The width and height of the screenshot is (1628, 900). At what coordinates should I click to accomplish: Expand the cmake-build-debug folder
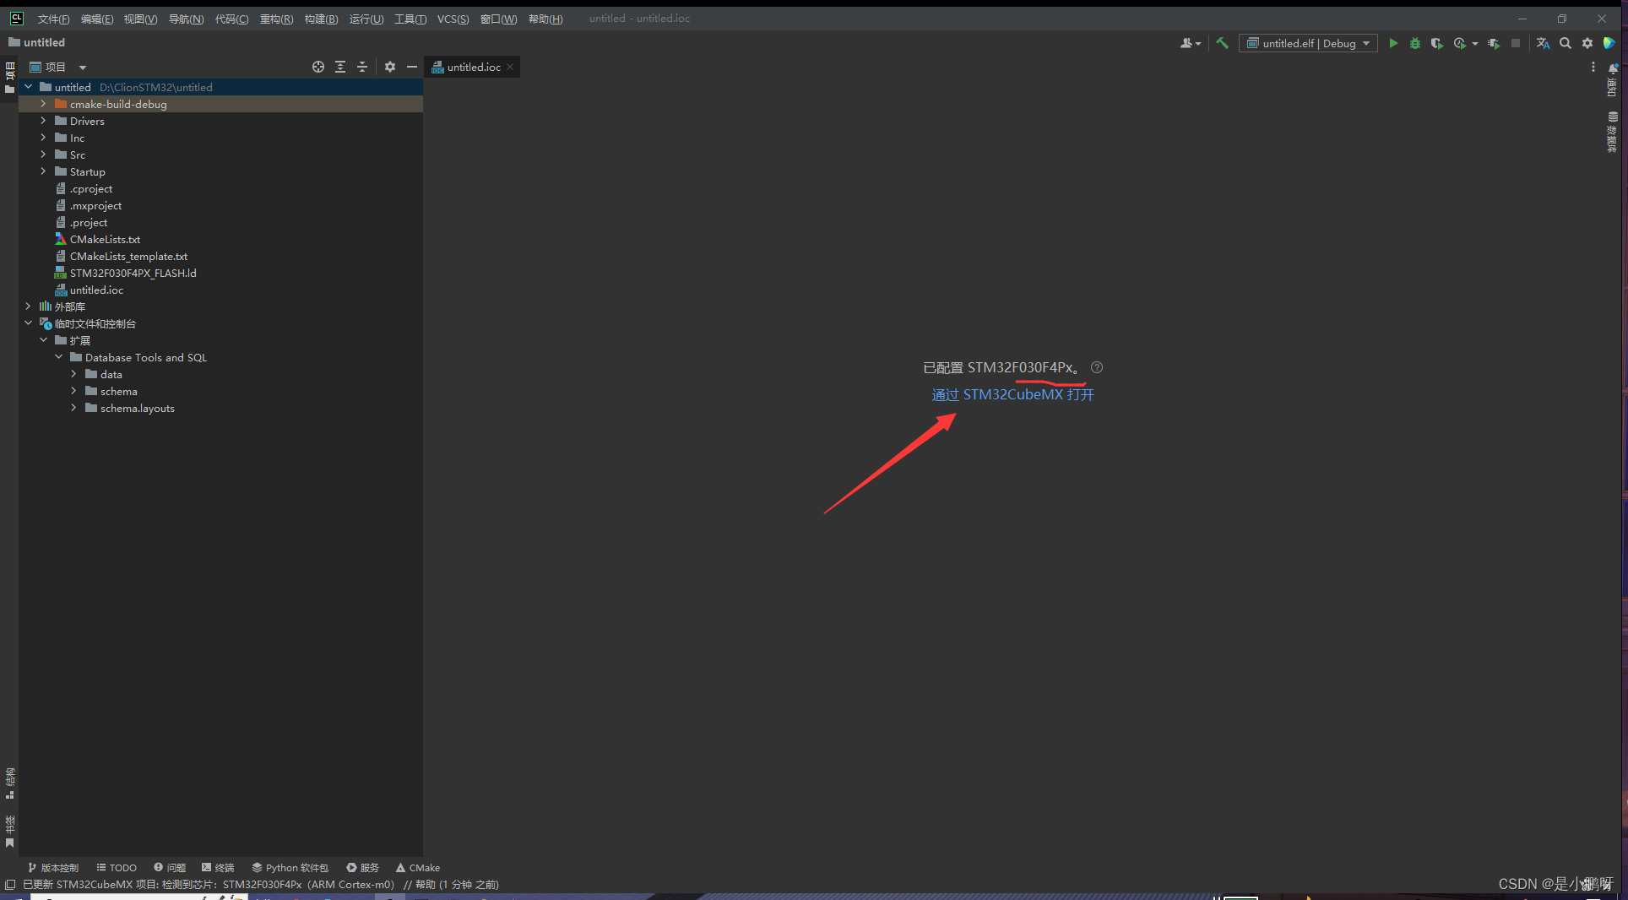point(43,104)
